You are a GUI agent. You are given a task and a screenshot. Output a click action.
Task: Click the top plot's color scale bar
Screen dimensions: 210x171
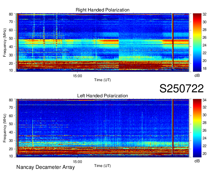pos(197,42)
